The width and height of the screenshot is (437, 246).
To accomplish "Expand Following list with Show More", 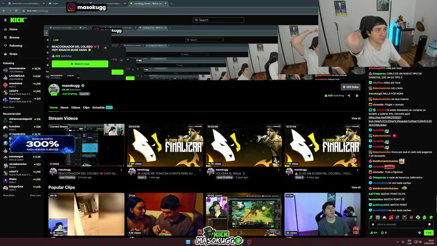I will [9, 107].
